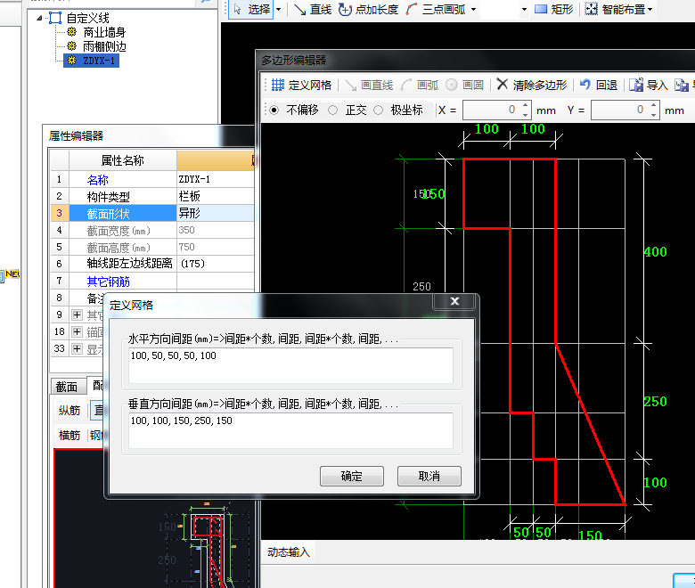Increase the Y value stepper
The image size is (695, 588).
coord(654,105)
